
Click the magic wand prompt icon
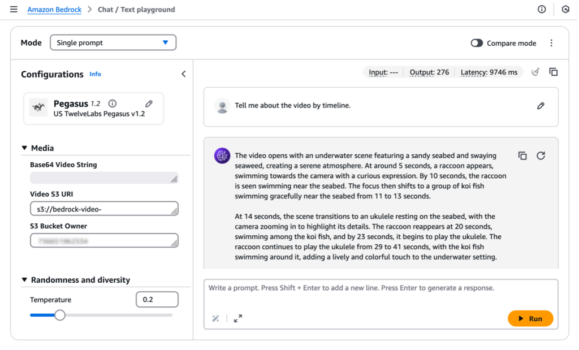(215, 318)
